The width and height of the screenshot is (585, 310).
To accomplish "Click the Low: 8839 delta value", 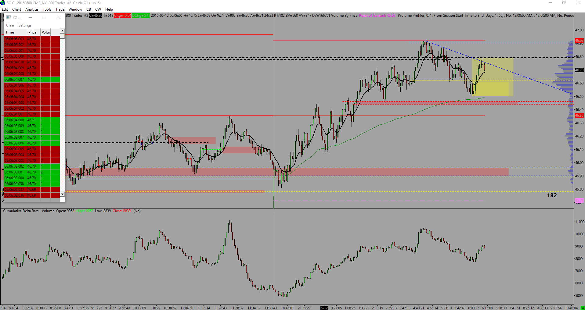I will point(103,211).
